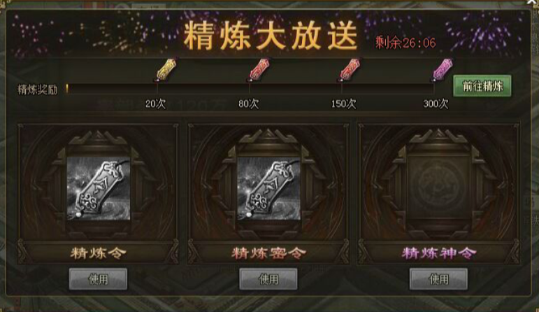Click the empty 精炼神令 item slot

click(438, 188)
